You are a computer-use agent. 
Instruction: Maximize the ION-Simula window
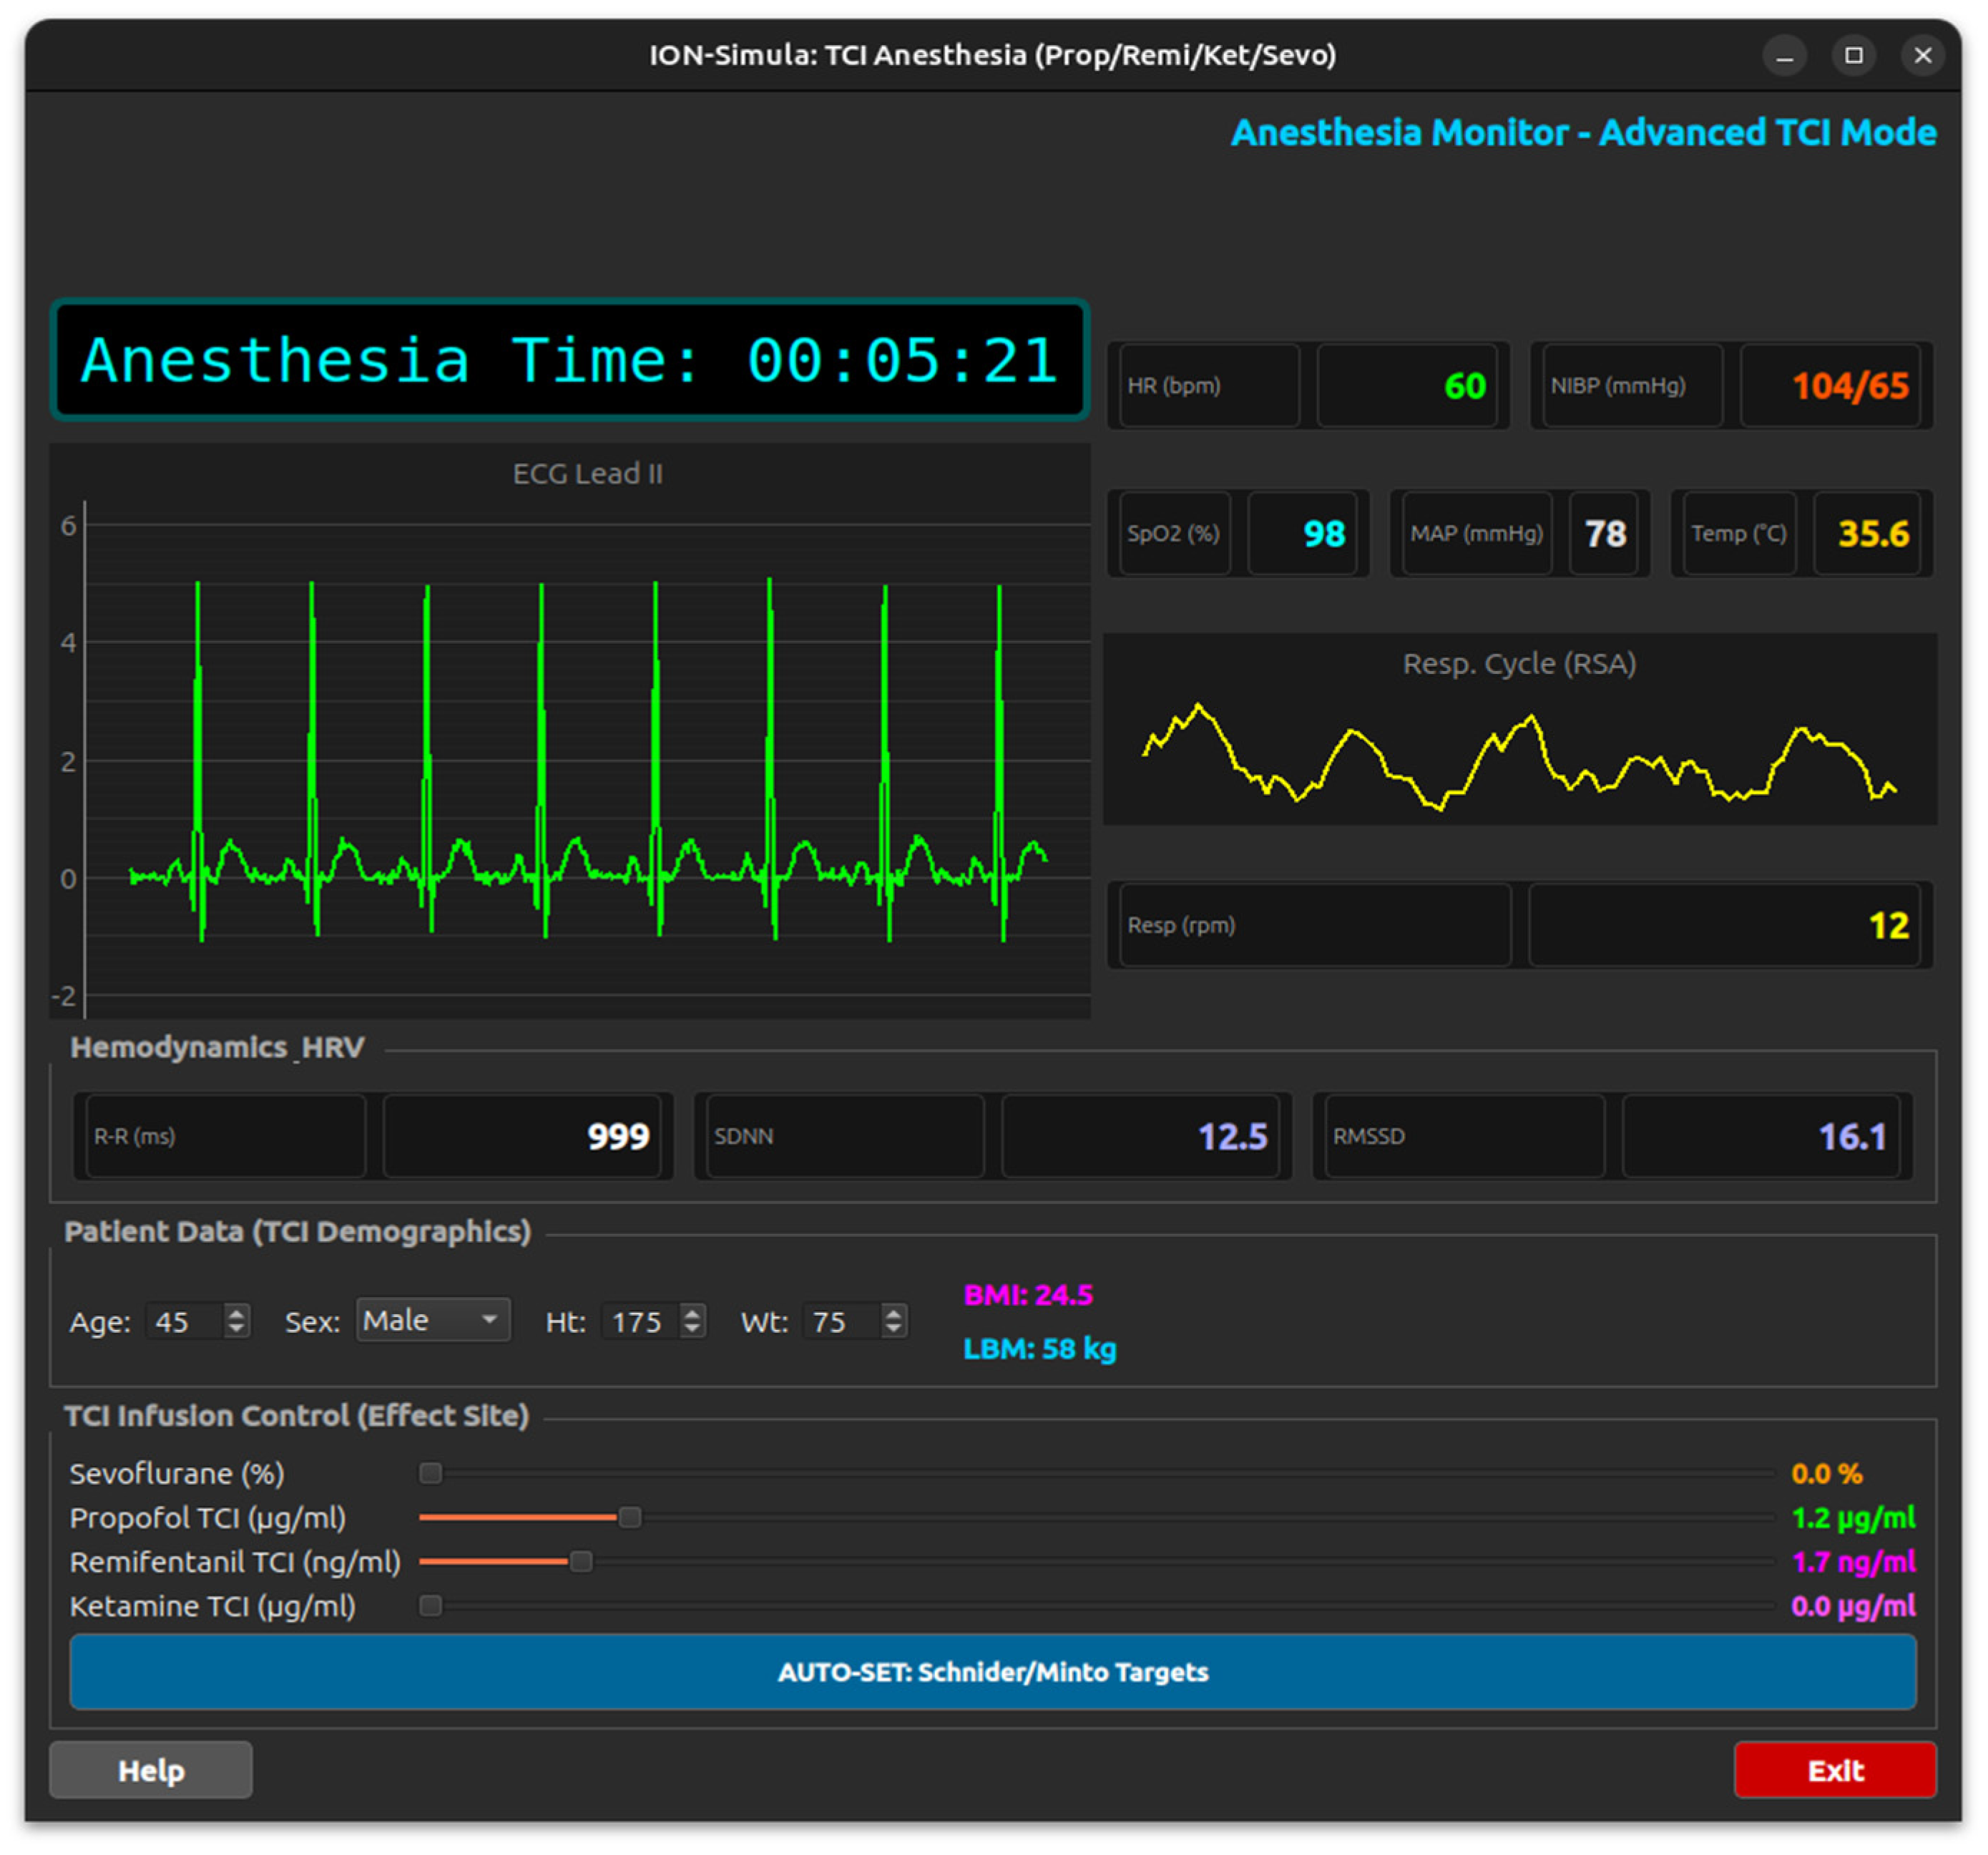tap(1853, 55)
